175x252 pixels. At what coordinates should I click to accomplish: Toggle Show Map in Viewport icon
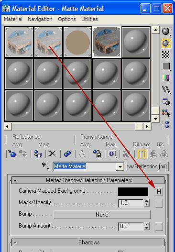(127, 154)
